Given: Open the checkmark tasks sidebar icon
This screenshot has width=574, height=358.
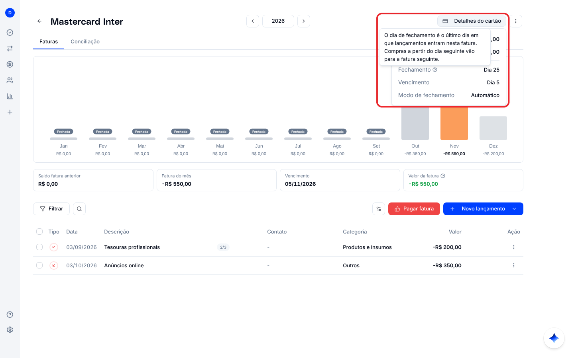Looking at the screenshot, I should coord(10,33).
